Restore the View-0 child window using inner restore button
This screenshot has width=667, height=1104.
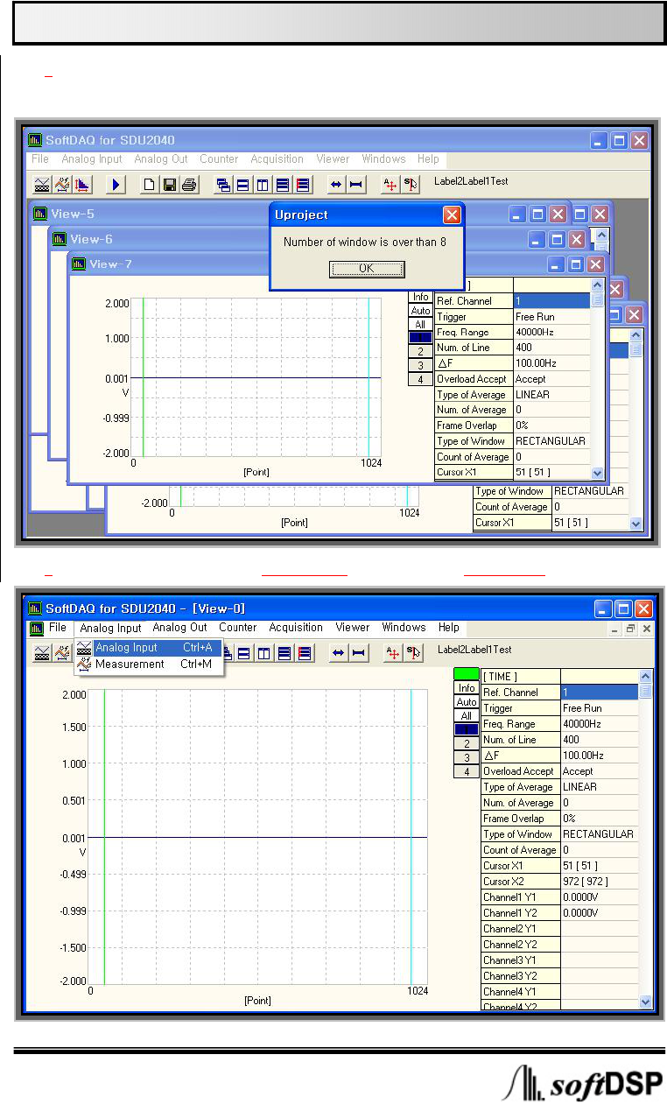[631, 629]
